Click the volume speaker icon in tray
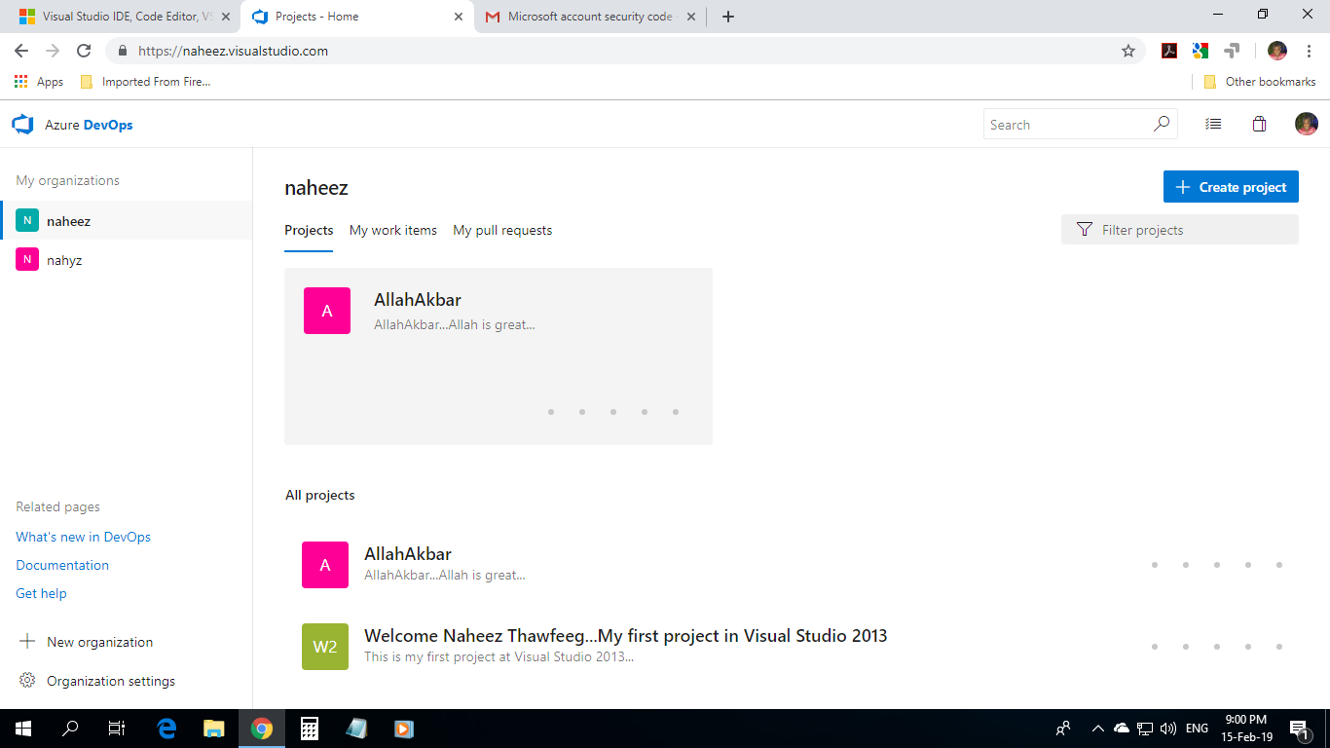 pos(1168,729)
